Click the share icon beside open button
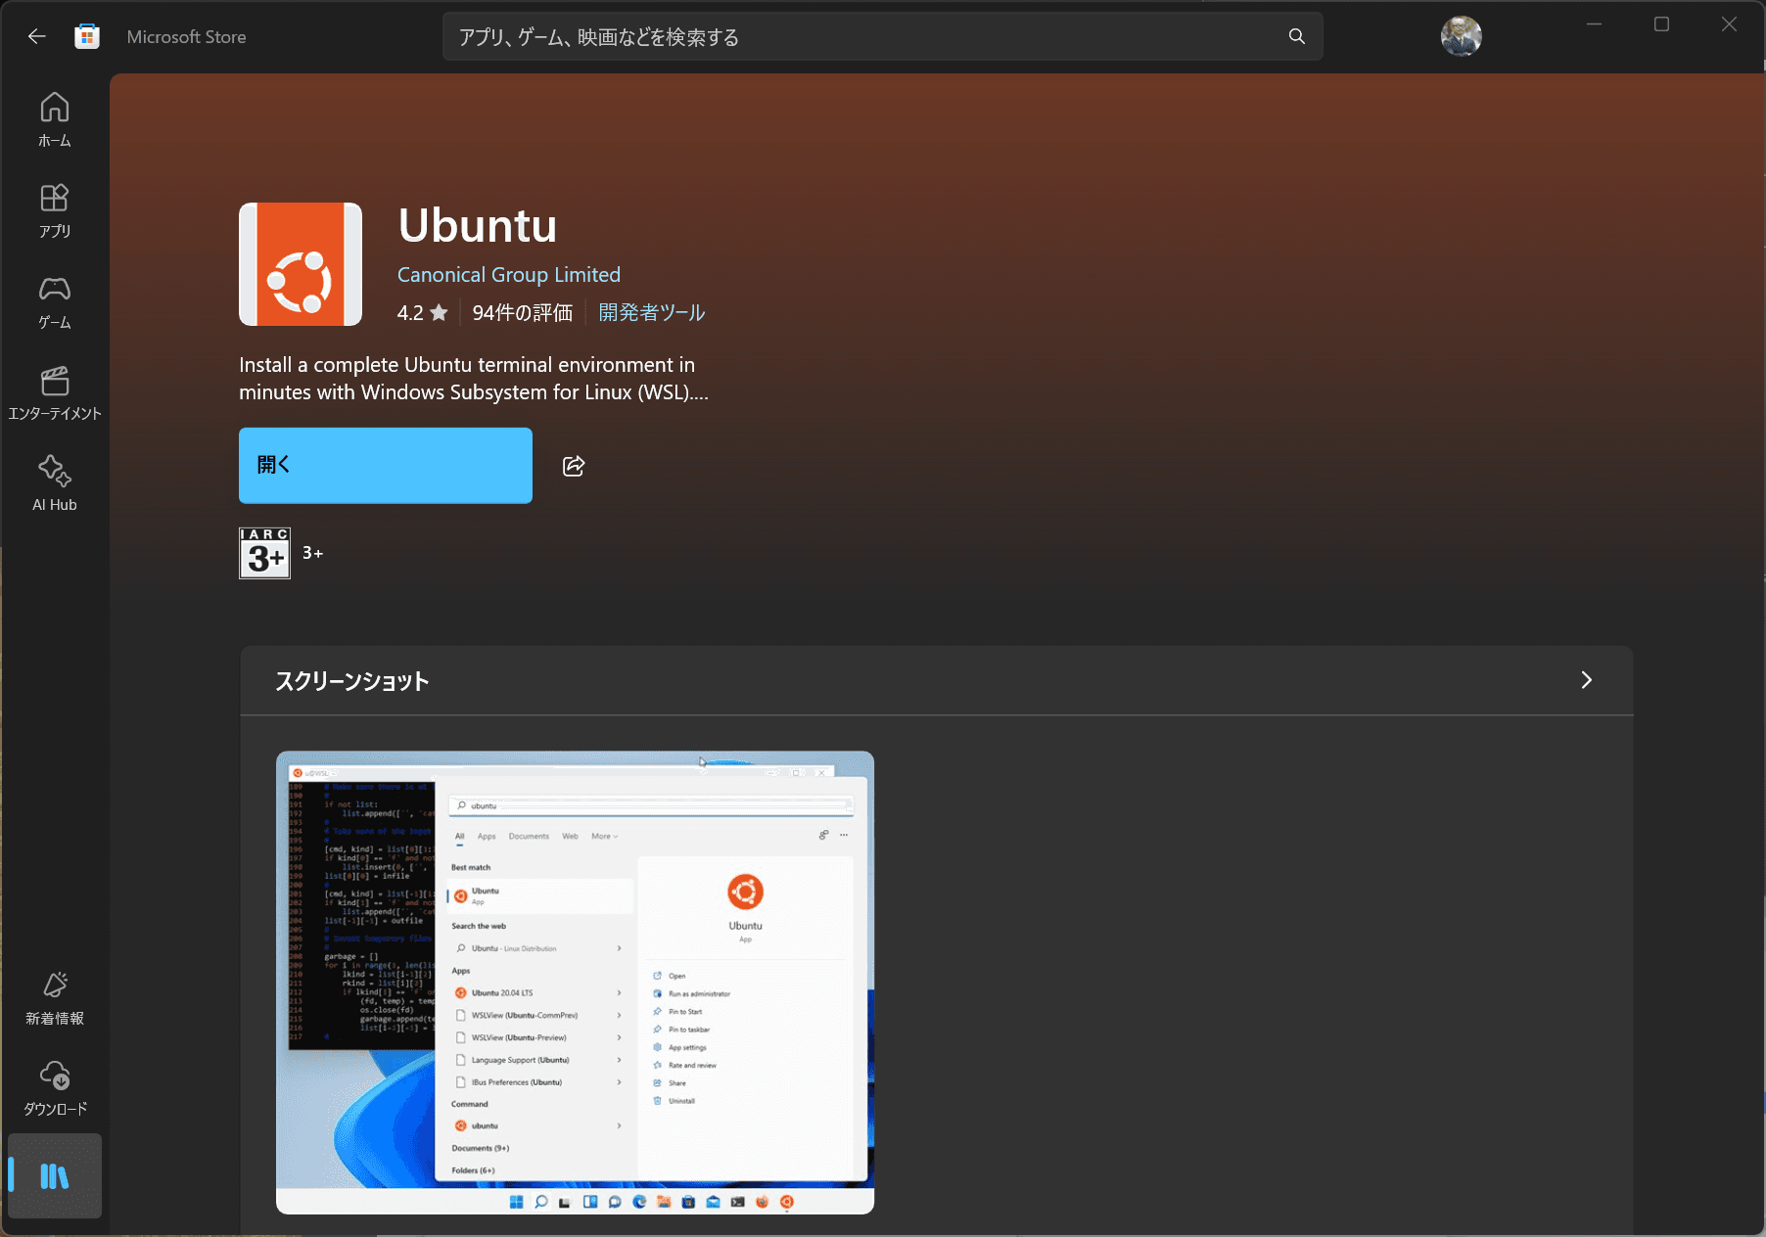The width and height of the screenshot is (1766, 1237). pos(574,466)
